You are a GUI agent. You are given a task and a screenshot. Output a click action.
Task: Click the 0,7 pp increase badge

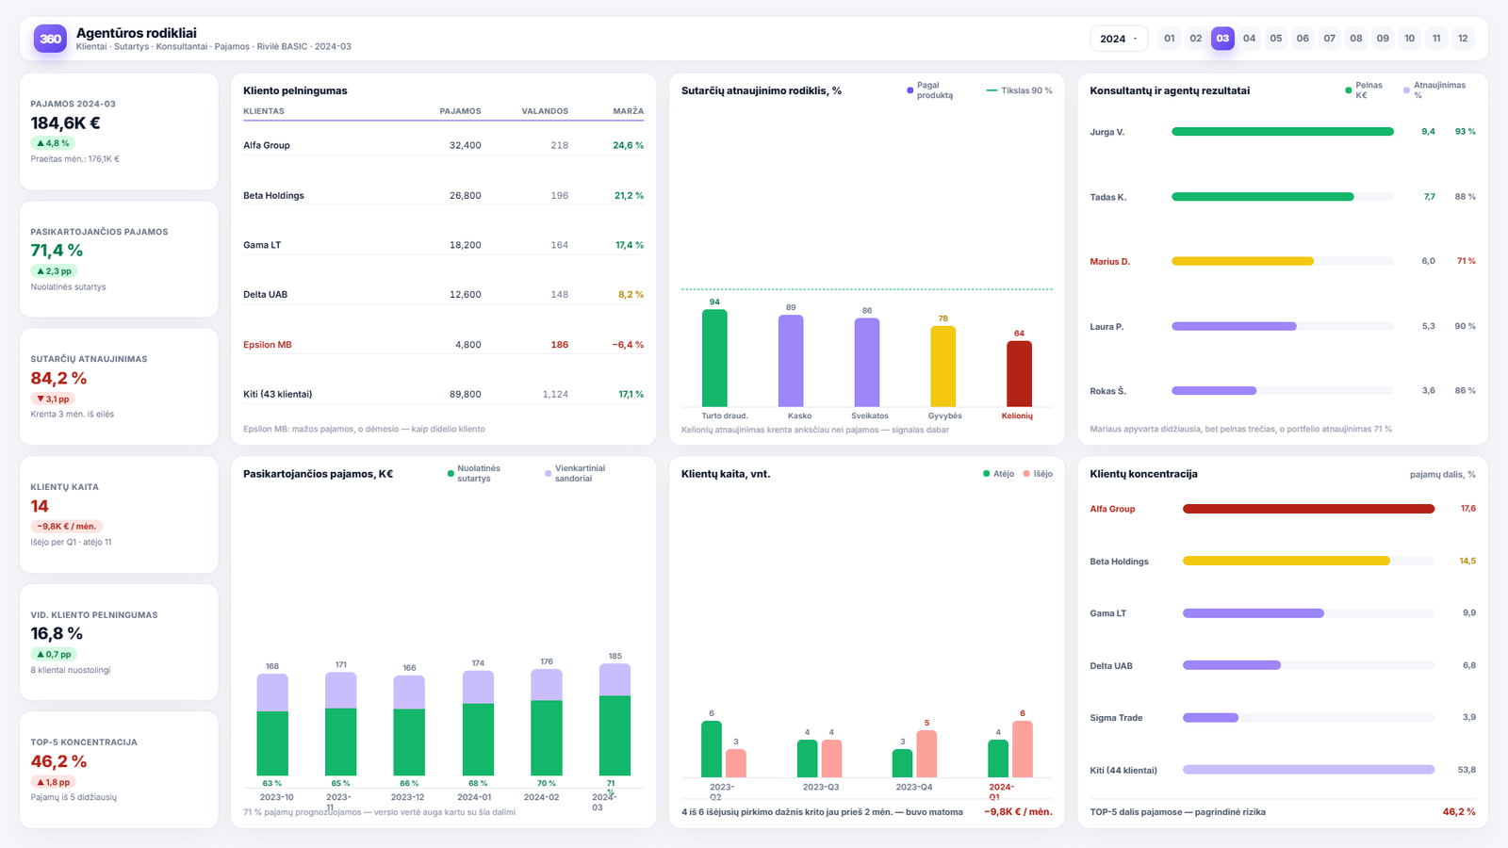pyautogui.click(x=54, y=655)
